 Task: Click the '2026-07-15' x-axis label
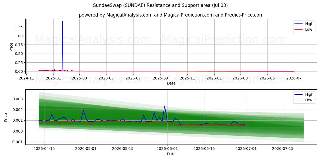283,149
